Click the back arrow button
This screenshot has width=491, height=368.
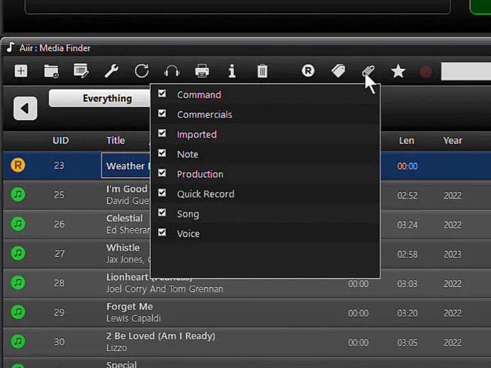pyautogui.click(x=25, y=108)
